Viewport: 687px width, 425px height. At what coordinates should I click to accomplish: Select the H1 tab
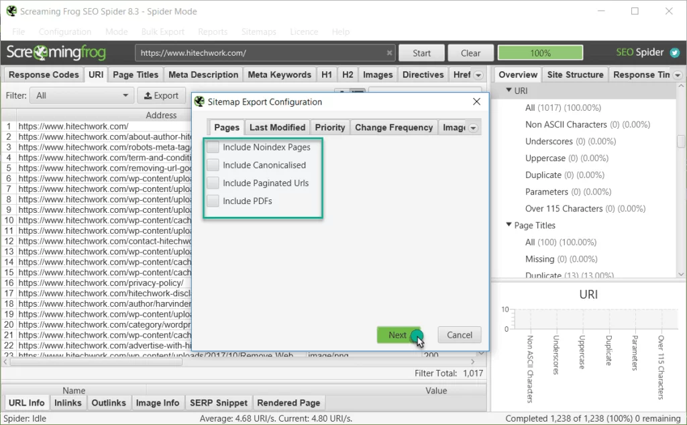coord(327,75)
